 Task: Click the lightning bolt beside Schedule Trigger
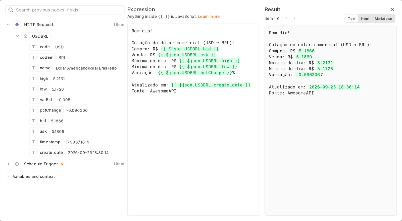tap(62, 164)
